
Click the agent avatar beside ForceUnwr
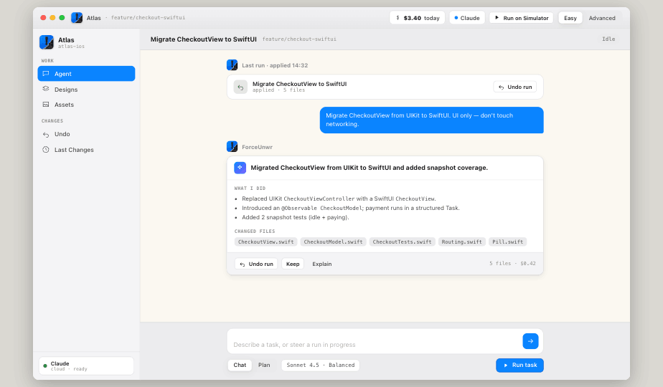(x=232, y=147)
